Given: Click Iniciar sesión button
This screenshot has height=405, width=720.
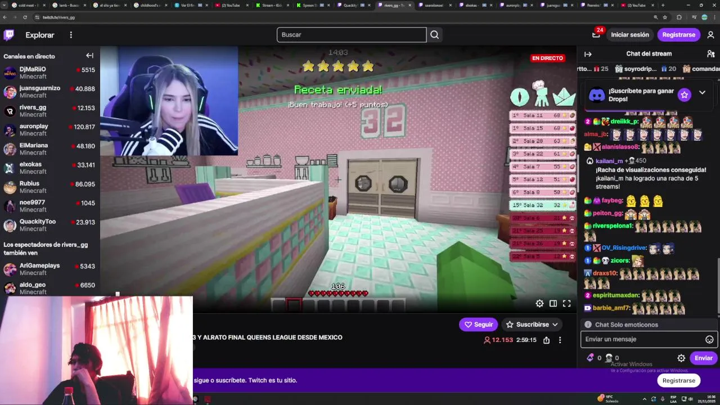Looking at the screenshot, I should pyautogui.click(x=630, y=35).
